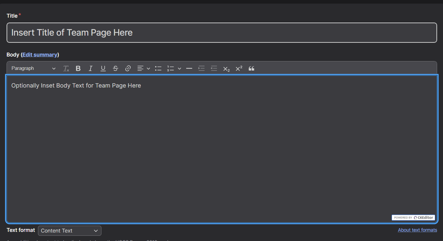Apply superscript formatting
This screenshot has width=443, height=241.
[x=239, y=69]
